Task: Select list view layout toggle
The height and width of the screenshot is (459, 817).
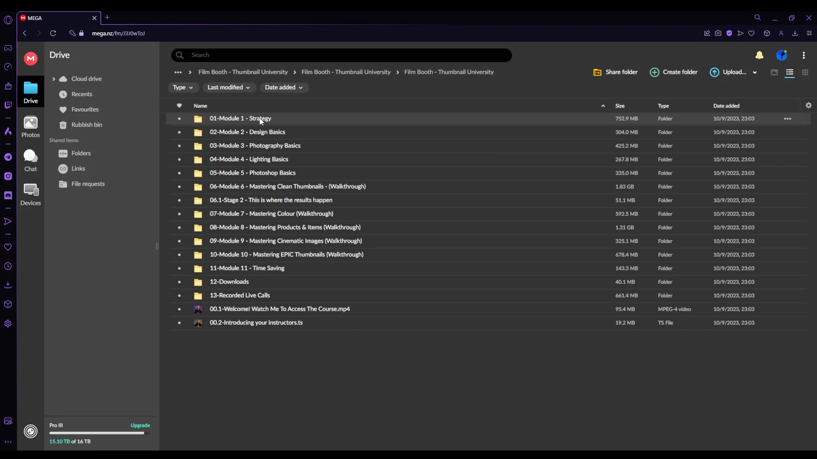Action: pyautogui.click(x=789, y=73)
